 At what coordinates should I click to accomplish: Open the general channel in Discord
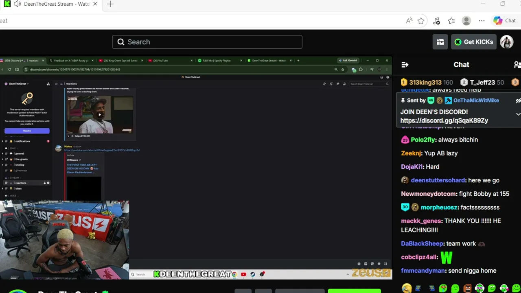tap(27, 154)
